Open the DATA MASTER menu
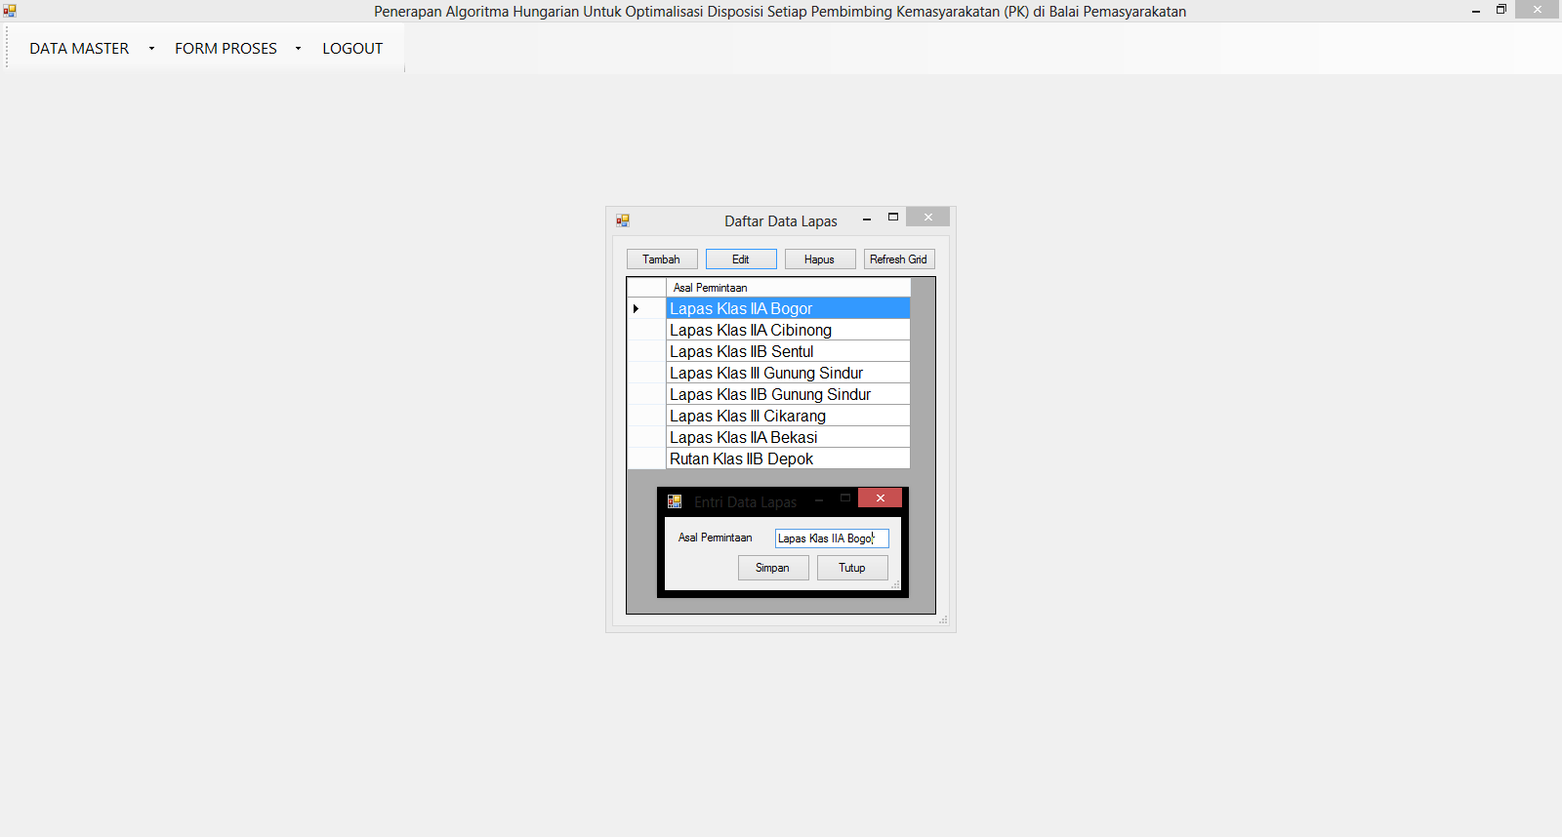The width and height of the screenshot is (1562, 837). click(79, 49)
